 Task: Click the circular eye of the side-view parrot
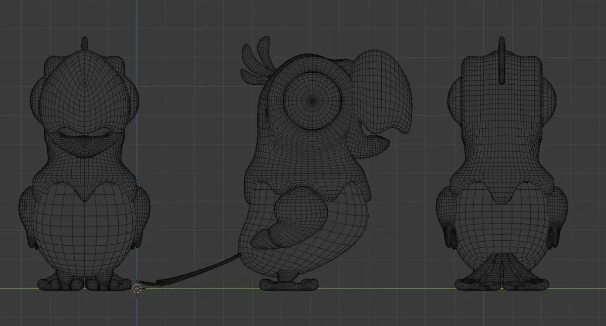[313, 101]
